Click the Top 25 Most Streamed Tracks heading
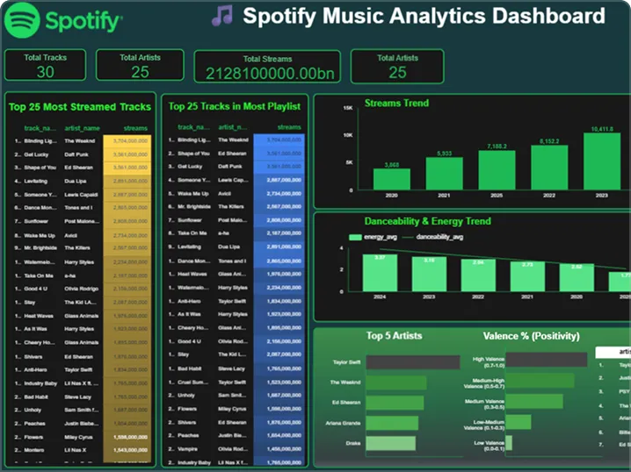Screen dimensions: 631x472 (80, 107)
